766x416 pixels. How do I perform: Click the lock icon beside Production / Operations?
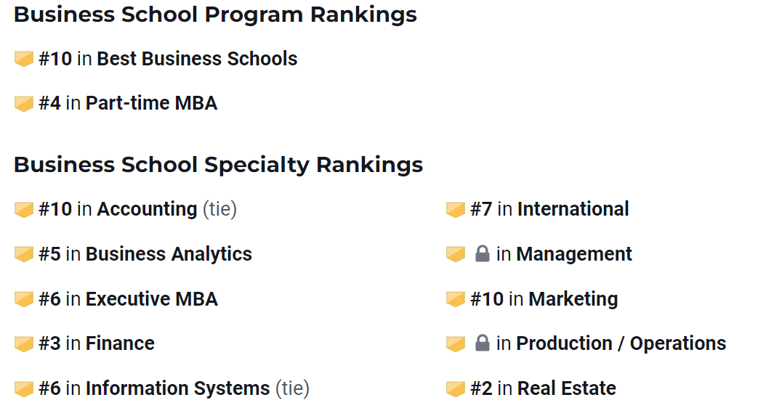tap(482, 343)
